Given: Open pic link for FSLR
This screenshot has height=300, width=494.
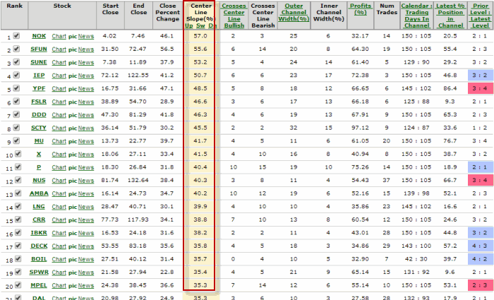Looking at the screenshot, I should click(x=73, y=102).
